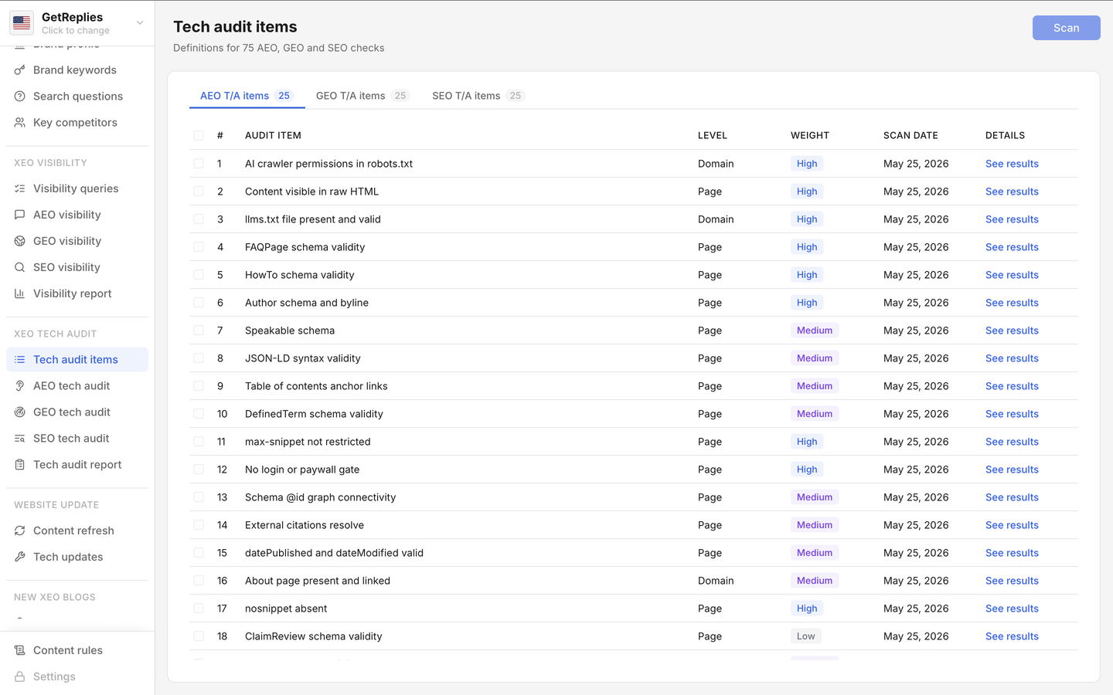Click the Visibility report chart icon

[x=20, y=293]
